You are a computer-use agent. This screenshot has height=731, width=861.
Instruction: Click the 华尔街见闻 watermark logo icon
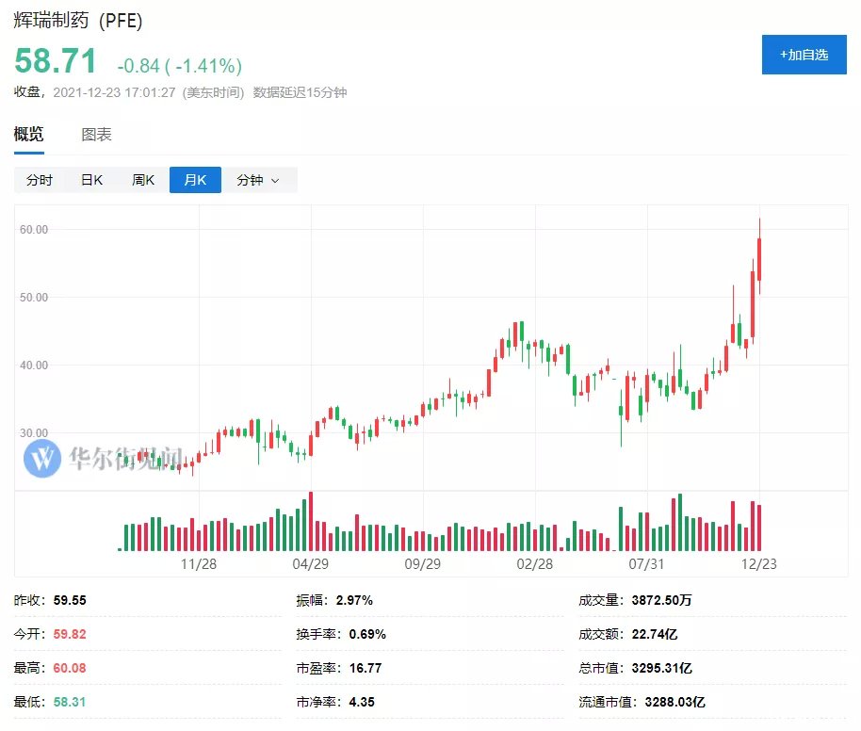pos(42,458)
